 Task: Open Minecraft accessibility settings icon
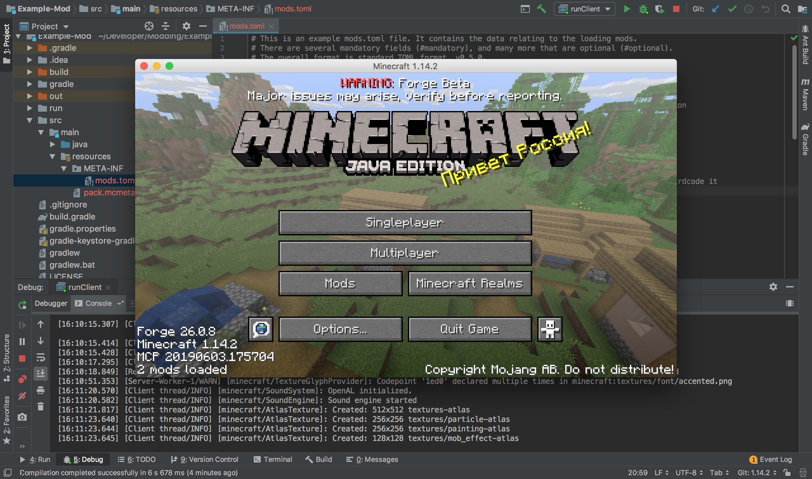(x=550, y=329)
